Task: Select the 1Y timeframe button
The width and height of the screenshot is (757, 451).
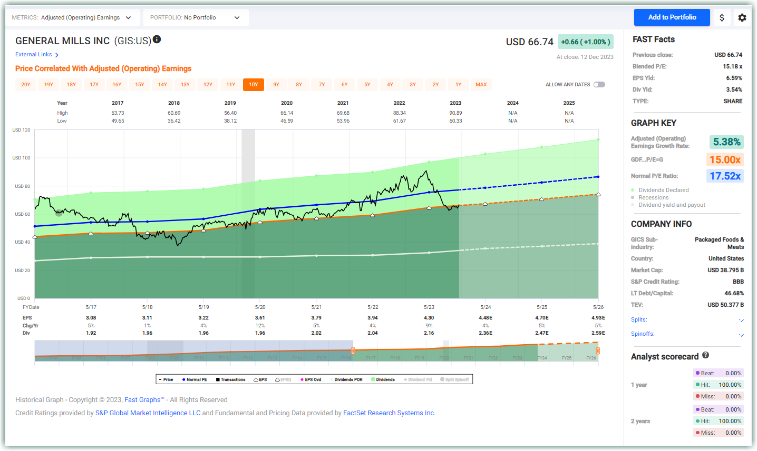Action: (x=458, y=84)
